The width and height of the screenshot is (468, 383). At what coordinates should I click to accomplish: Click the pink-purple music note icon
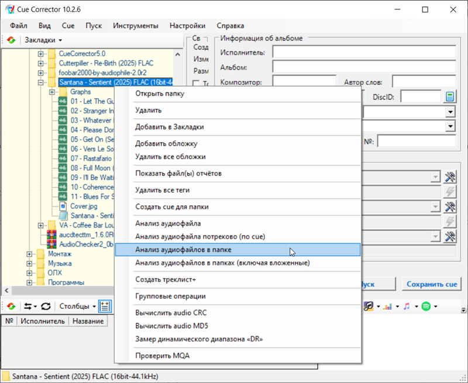tap(407, 306)
